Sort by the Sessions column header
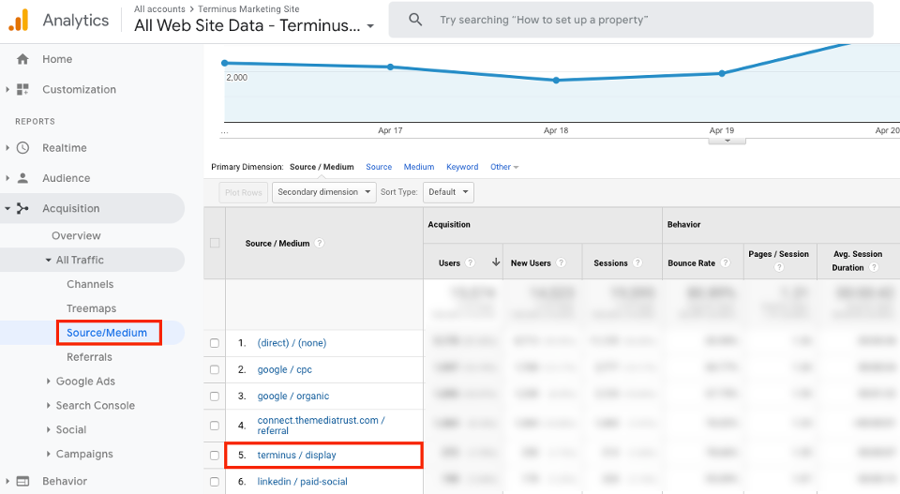The image size is (900, 494). (610, 262)
